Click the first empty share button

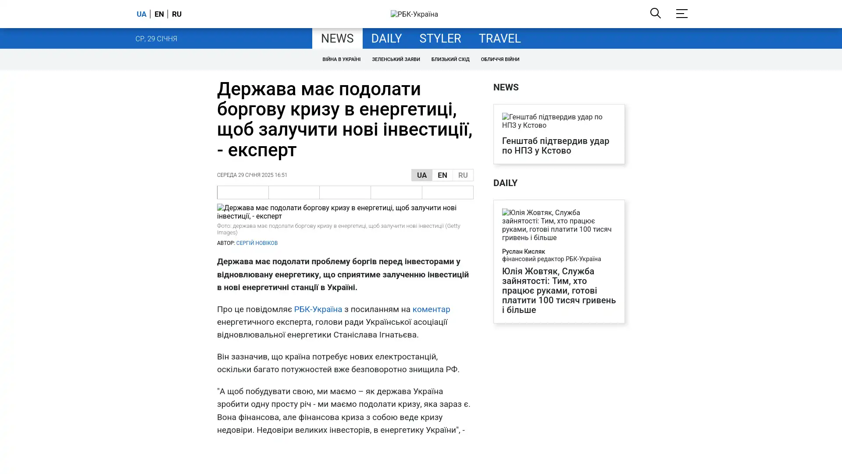pyautogui.click(x=243, y=192)
